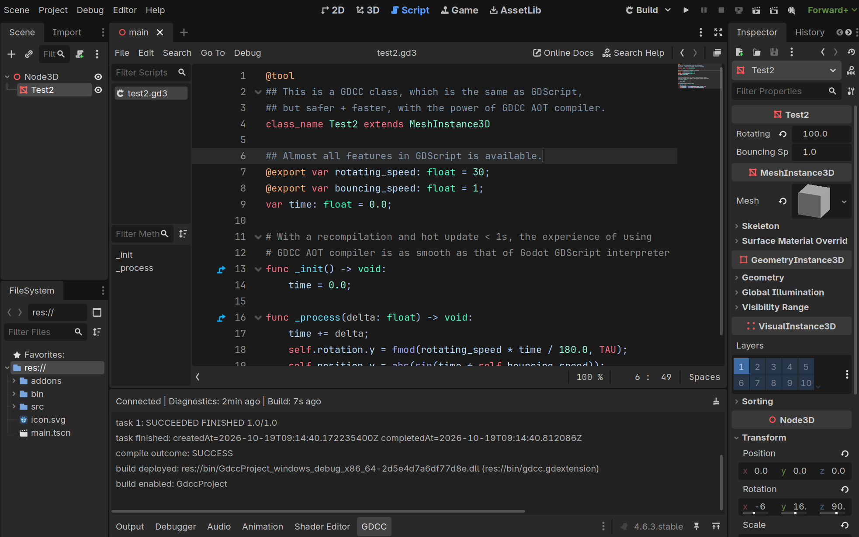Click the Add Child Node plus icon
This screenshot has height=537, width=859.
pos(11,54)
